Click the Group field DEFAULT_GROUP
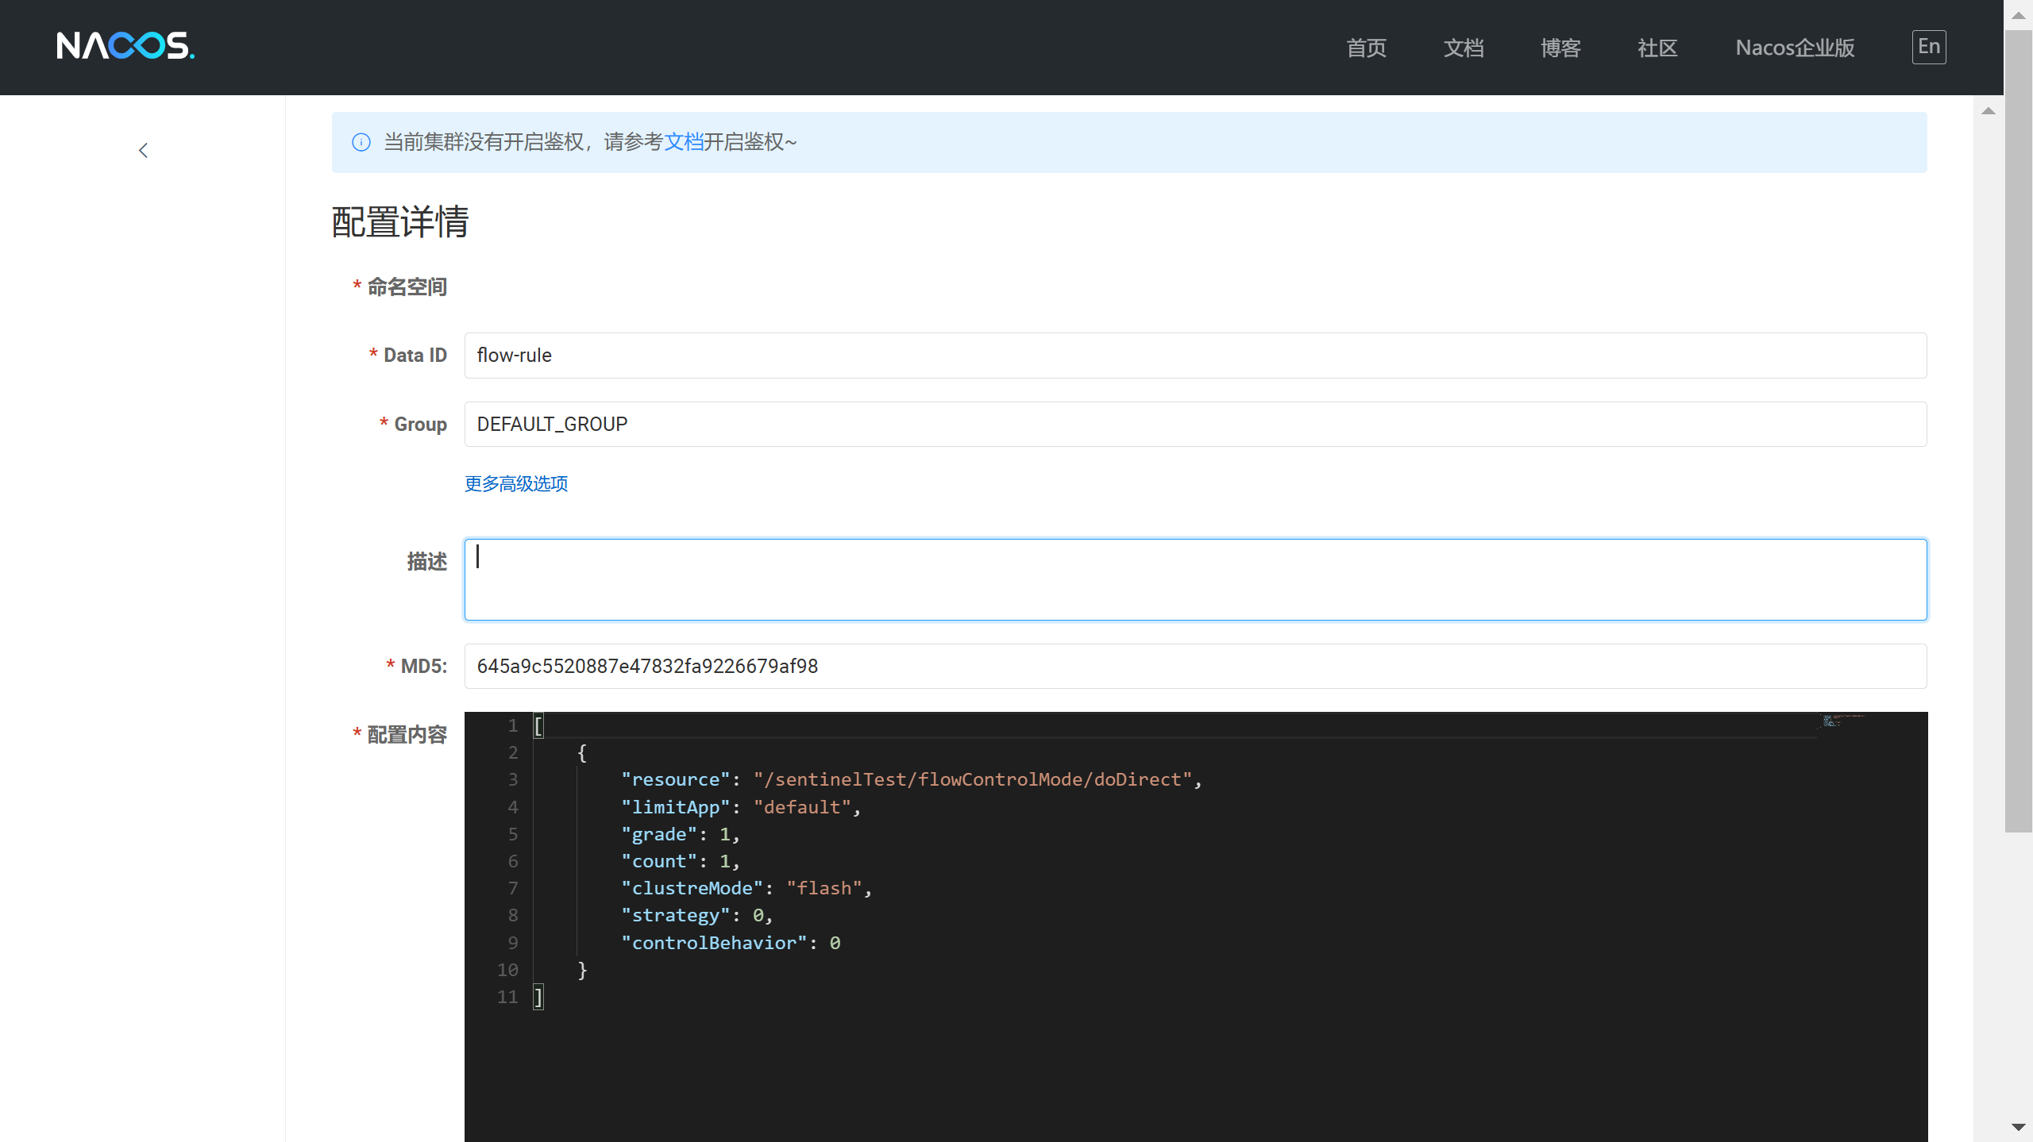This screenshot has height=1142, width=2033. [1194, 425]
